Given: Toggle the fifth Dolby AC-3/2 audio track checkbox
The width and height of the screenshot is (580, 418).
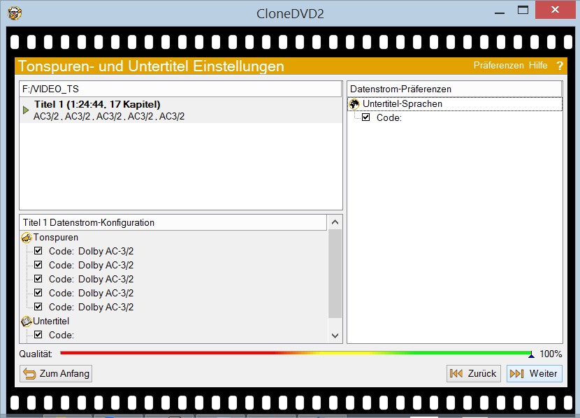Looking at the screenshot, I should pyautogui.click(x=38, y=307).
